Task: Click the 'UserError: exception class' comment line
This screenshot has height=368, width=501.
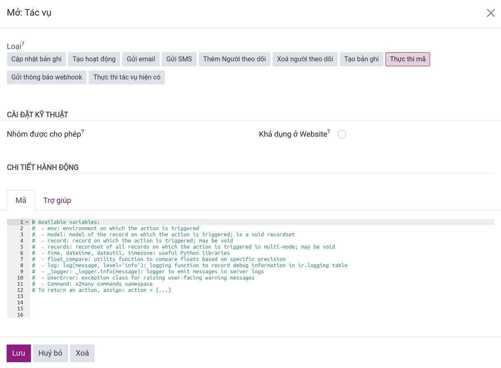Action: point(143,278)
